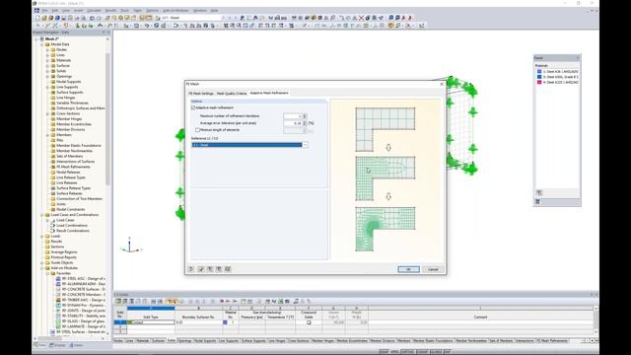Viewport: 631px width, 355px height.
Task: Toggle CARTES in the status bar
Action: pyautogui.click(x=407, y=352)
